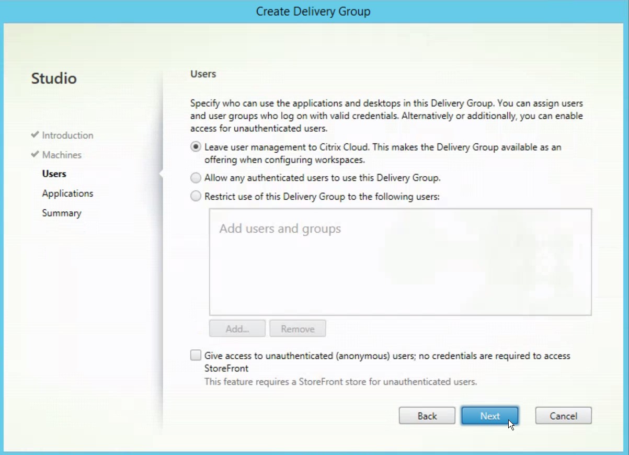Cancel the Create Delivery Group wizard
The width and height of the screenshot is (629, 455).
click(563, 416)
